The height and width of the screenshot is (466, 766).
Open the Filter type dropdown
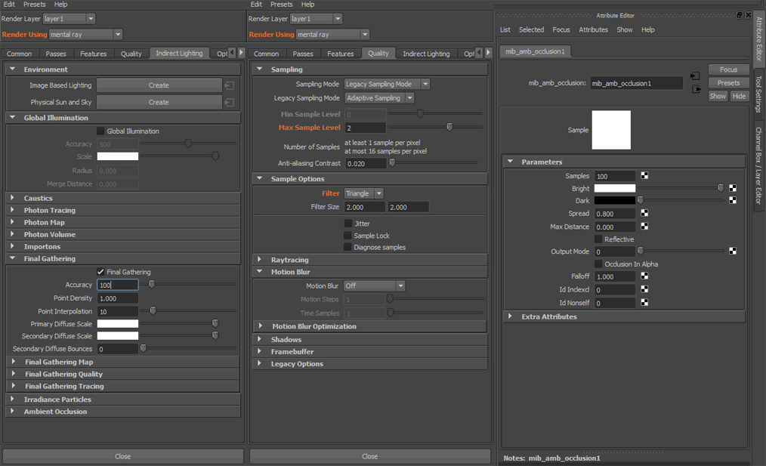click(x=364, y=193)
